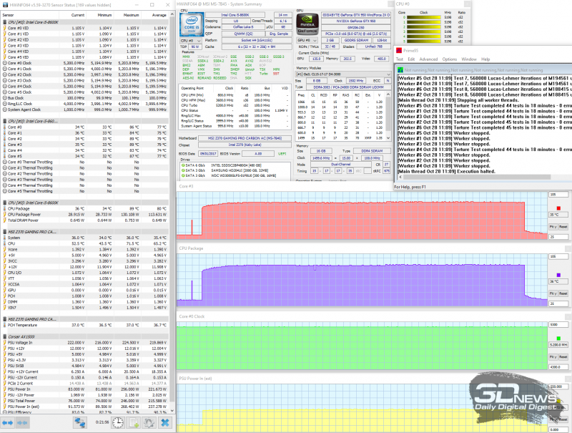572x433 pixels.
Task: Click the CPU Package temperature row icon
Action: [x=5, y=208]
